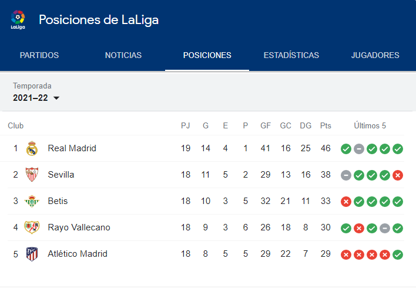Open the Rayo Vallecano team link

[x=79, y=227]
